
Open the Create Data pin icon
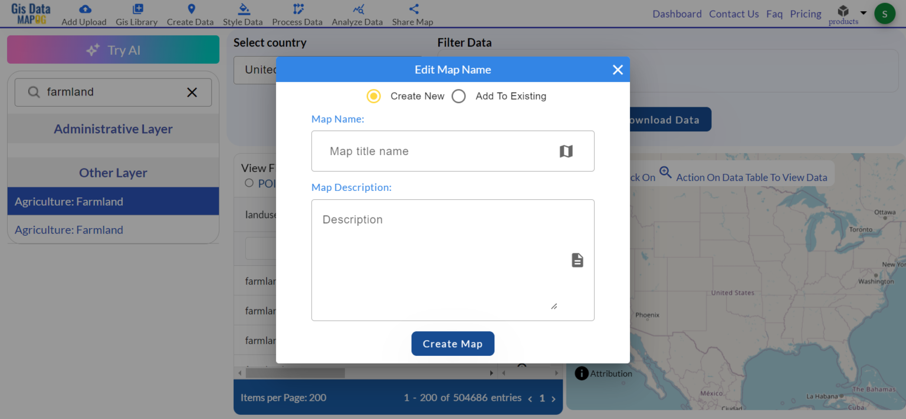point(191,9)
